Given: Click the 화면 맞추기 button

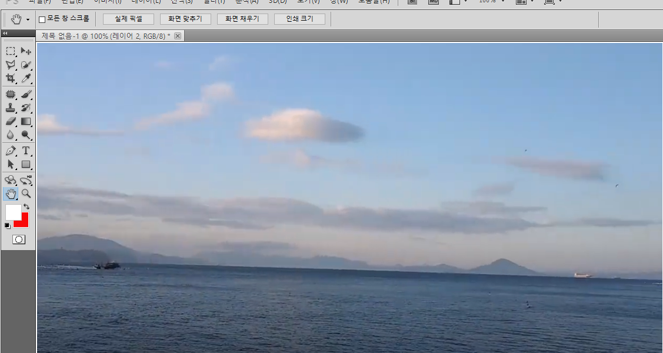Looking at the screenshot, I should (x=185, y=19).
